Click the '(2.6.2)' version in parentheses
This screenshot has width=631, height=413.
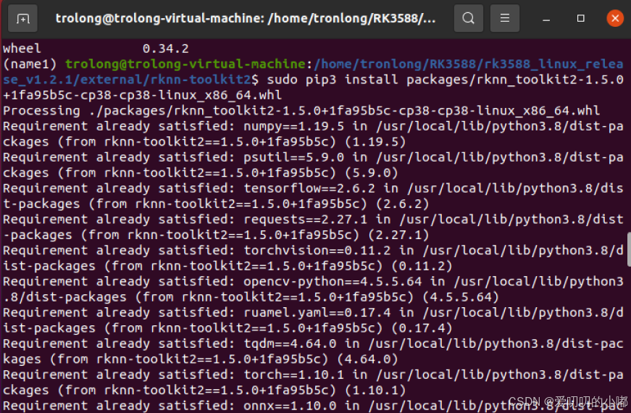click(x=402, y=204)
